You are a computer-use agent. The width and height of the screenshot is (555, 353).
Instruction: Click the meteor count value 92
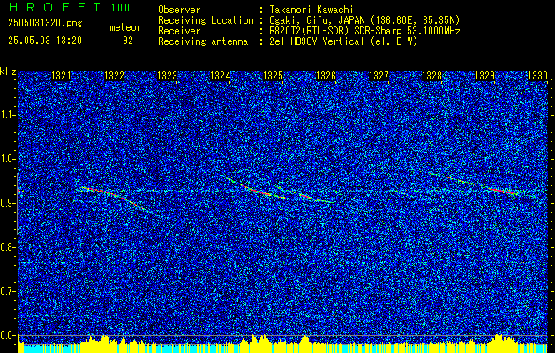(x=128, y=41)
